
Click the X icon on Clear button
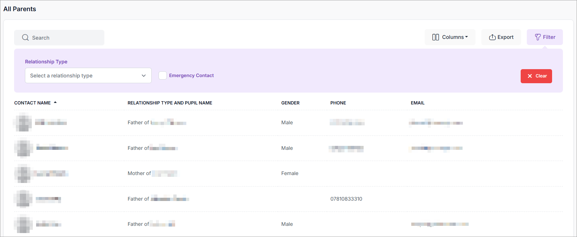[530, 76]
